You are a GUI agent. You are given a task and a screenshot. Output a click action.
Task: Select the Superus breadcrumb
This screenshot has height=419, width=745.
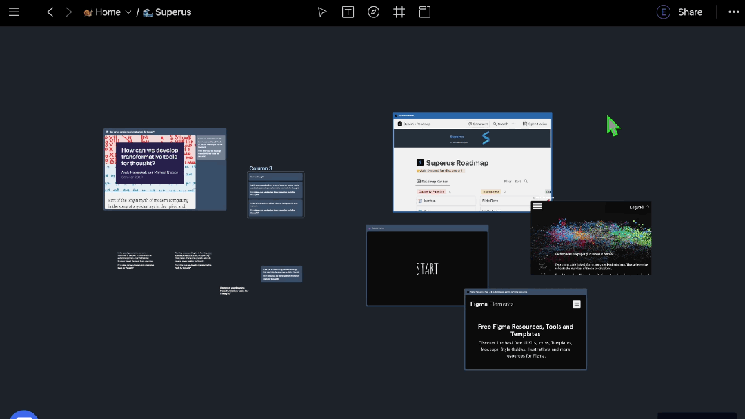(167, 12)
